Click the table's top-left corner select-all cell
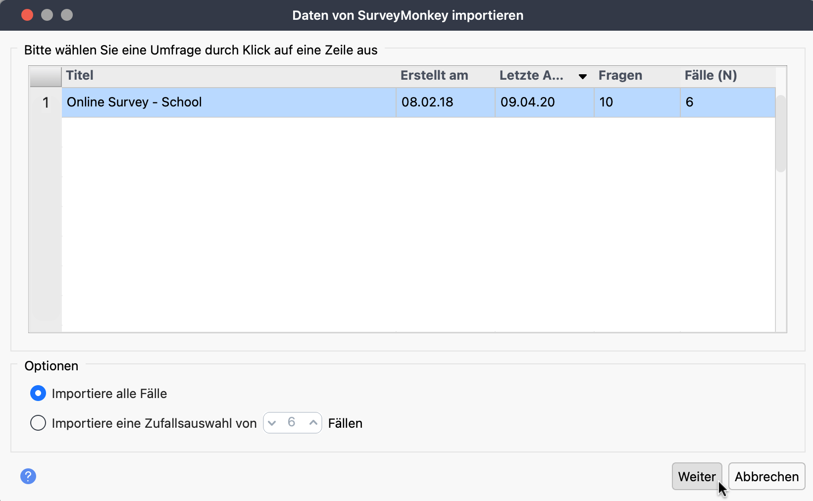Viewport: 813px width, 501px height. coord(46,77)
